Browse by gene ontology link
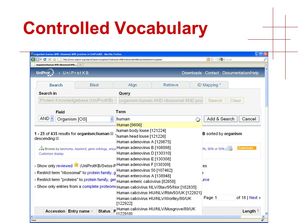298x223 pixels. coord(97,149)
